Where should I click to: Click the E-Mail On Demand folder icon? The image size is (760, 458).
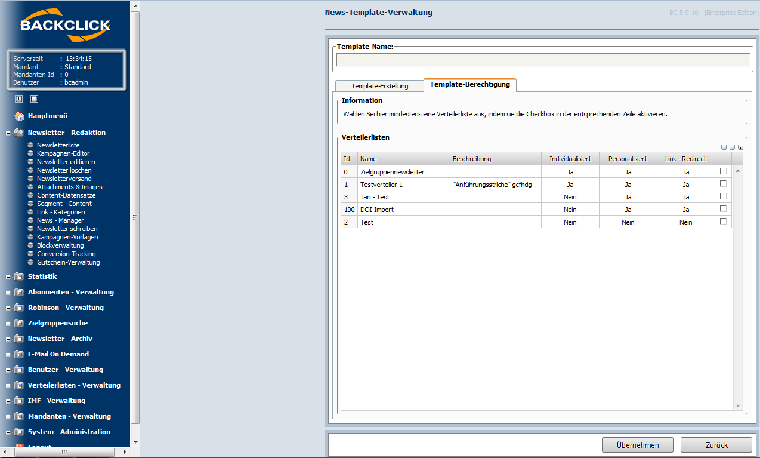click(19, 354)
